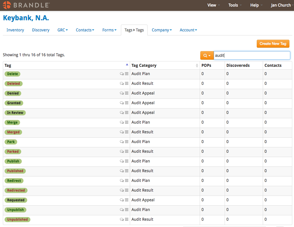Click the comments icon for the Granted tag
Image resolution: width=294 pixels, height=227 pixels.
click(x=122, y=103)
